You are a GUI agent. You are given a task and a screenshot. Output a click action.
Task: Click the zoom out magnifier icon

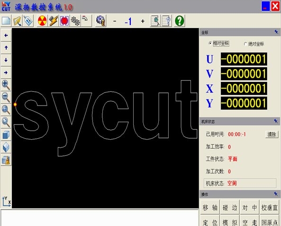point(6,97)
